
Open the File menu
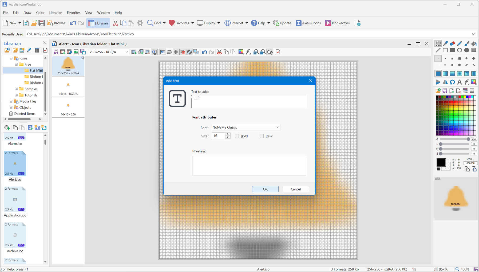pos(6,13)
